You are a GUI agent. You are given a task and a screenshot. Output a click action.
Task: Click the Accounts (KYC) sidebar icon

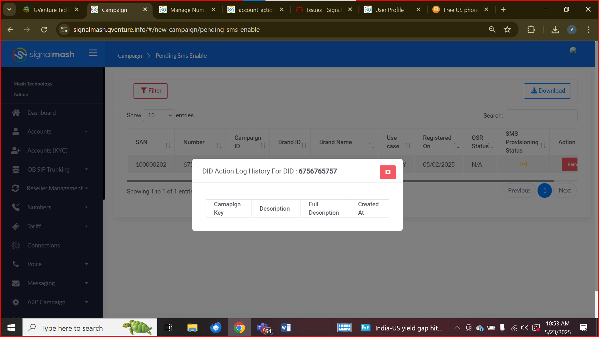16,150
